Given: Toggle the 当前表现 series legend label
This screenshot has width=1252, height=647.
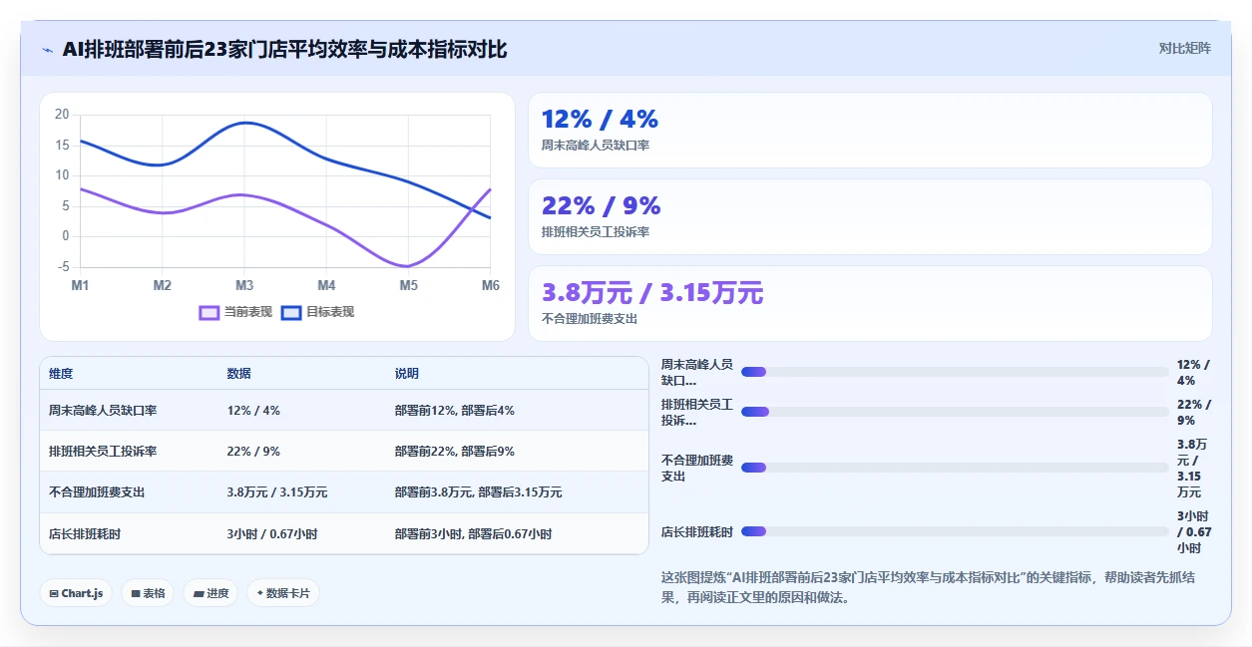Looking at the screenshot, I should (247, 312).
